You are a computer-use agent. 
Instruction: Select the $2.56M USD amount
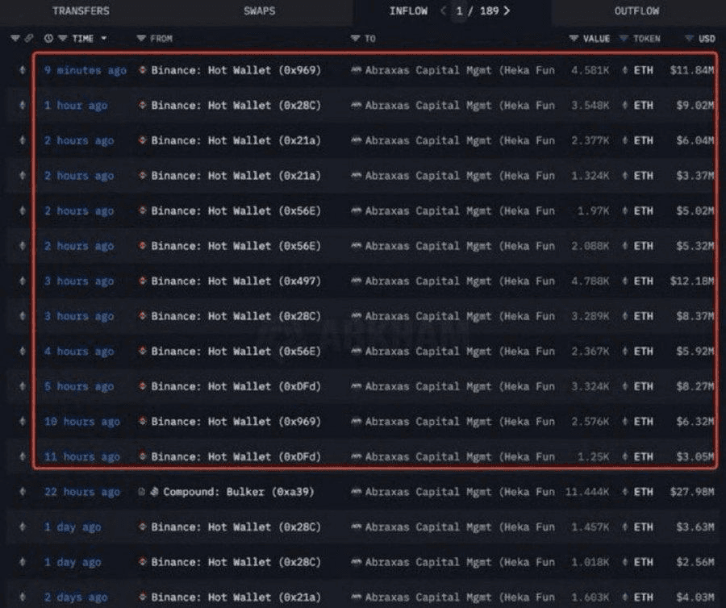tap(695, 562)
